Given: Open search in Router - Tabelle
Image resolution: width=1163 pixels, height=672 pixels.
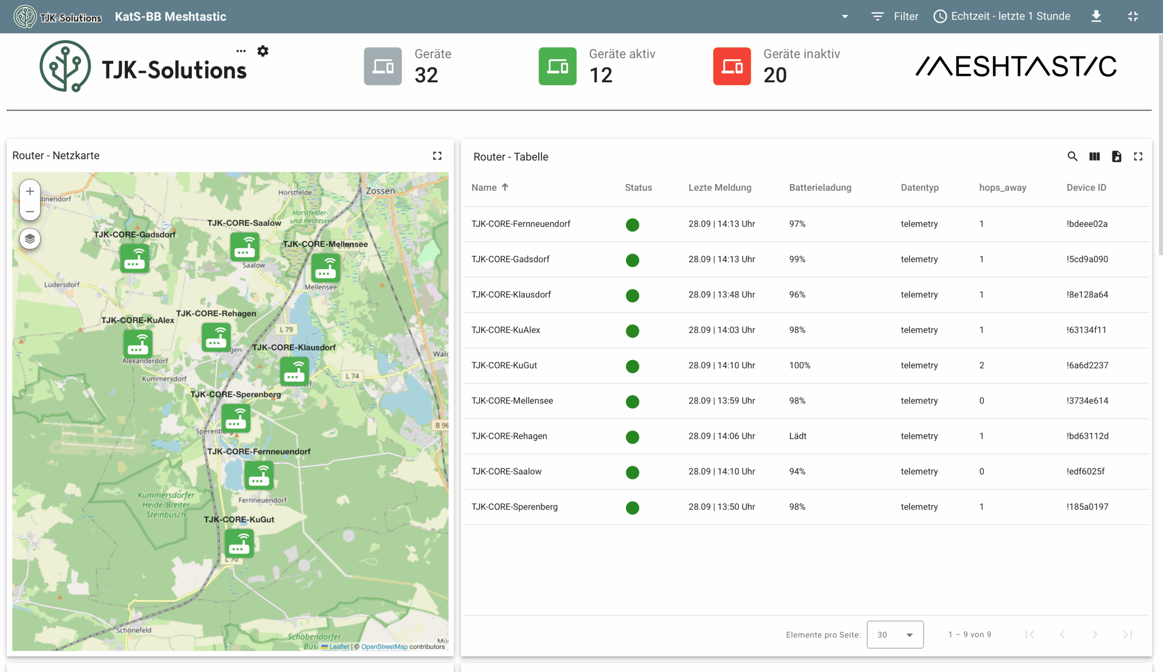Looking at the screenshot, I should click(1072, 156).
